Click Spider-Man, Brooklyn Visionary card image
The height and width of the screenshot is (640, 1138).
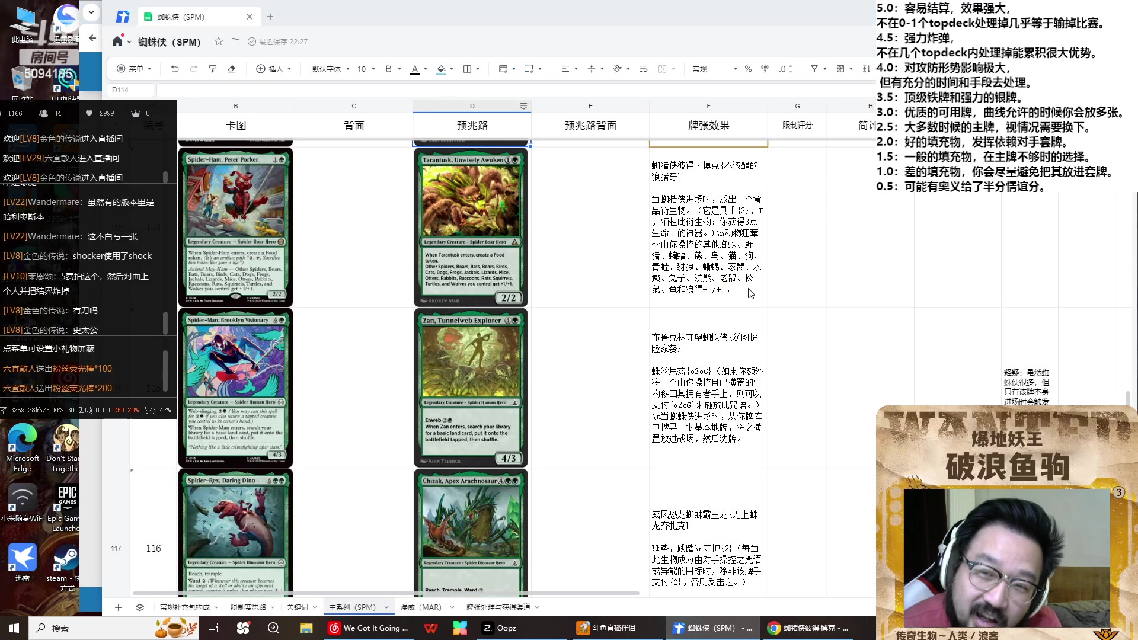tap(236, 388)
